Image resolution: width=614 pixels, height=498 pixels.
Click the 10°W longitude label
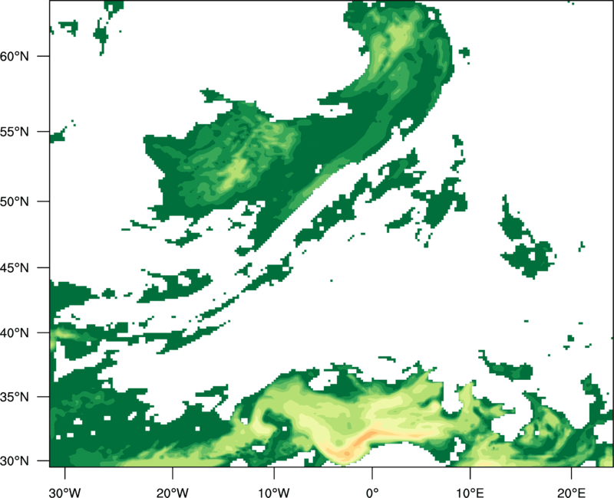click(x=274, y=493)
